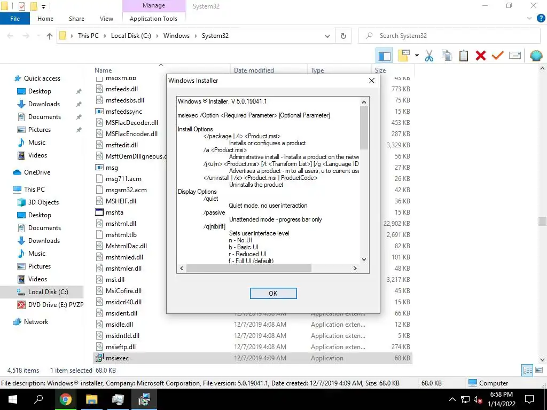547x410 pixels.
Task: Switch to the Share ribbon tab
Action: [76, 19]
